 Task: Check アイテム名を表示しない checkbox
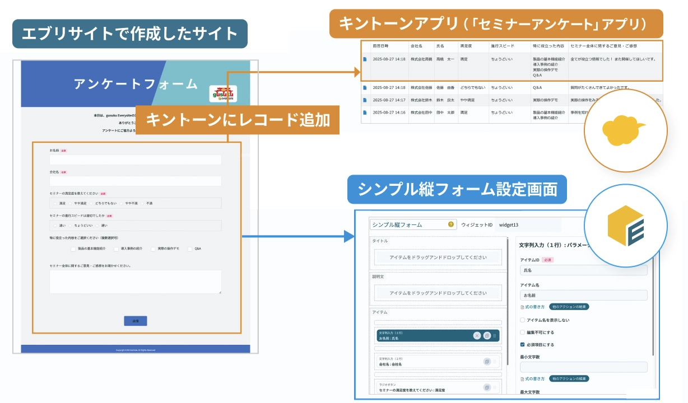pos(523,320)
